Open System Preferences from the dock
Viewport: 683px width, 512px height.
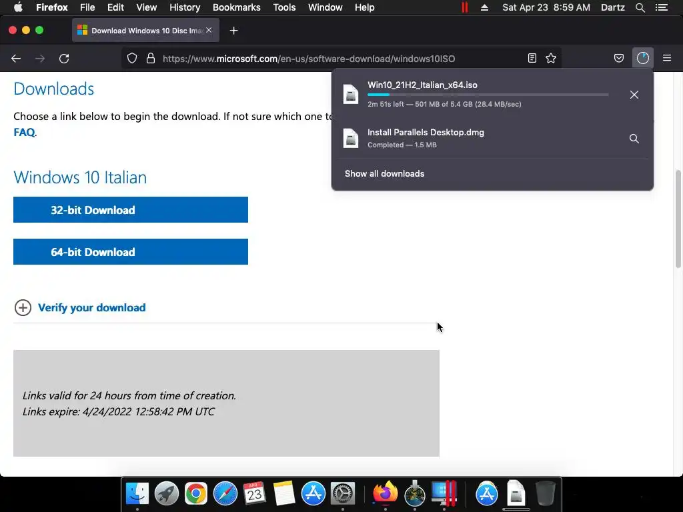(x=343, y=494)
